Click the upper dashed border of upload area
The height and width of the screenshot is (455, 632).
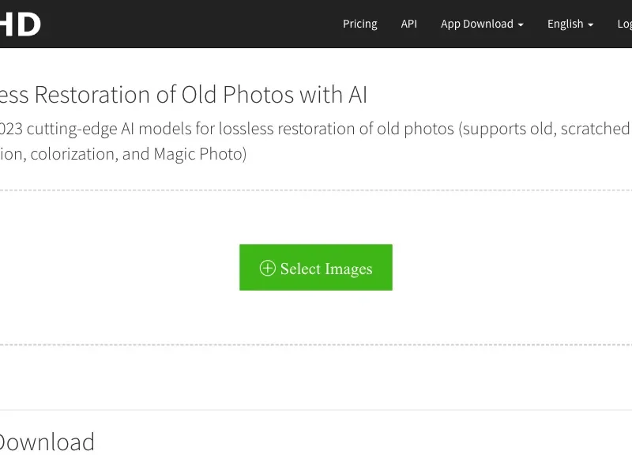tap(316, 190)
